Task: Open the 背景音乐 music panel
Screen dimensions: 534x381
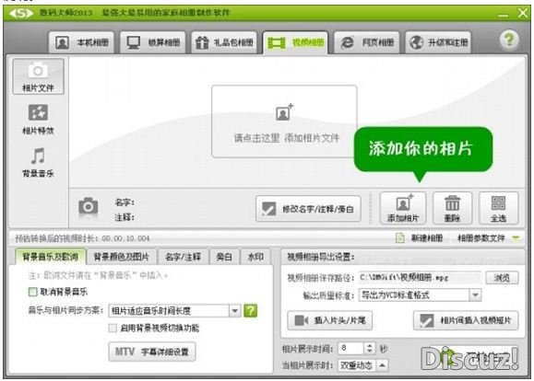Action: 38,163
